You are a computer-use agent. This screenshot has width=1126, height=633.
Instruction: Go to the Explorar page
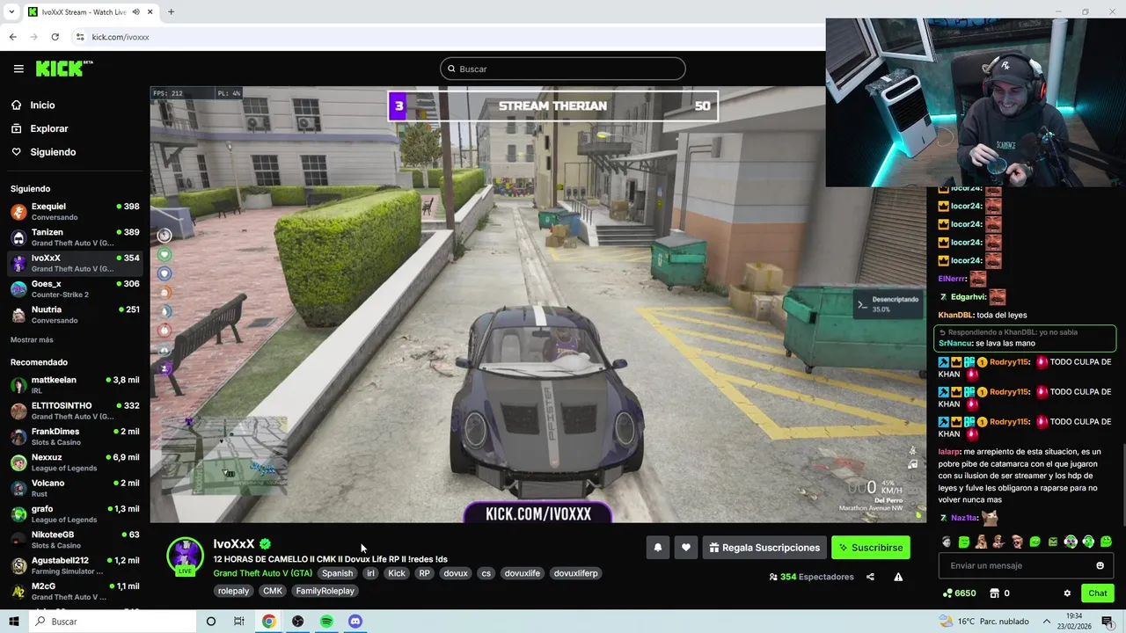pos(49,128)
